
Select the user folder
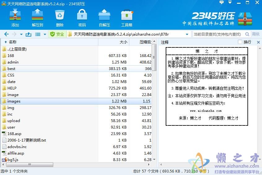point(76,127)
